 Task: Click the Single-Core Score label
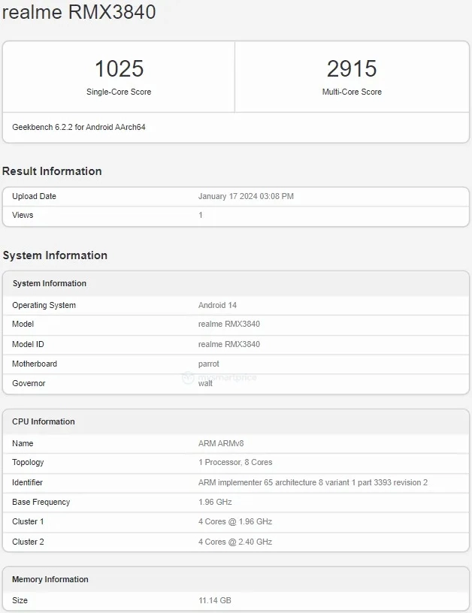pos(119,92)
